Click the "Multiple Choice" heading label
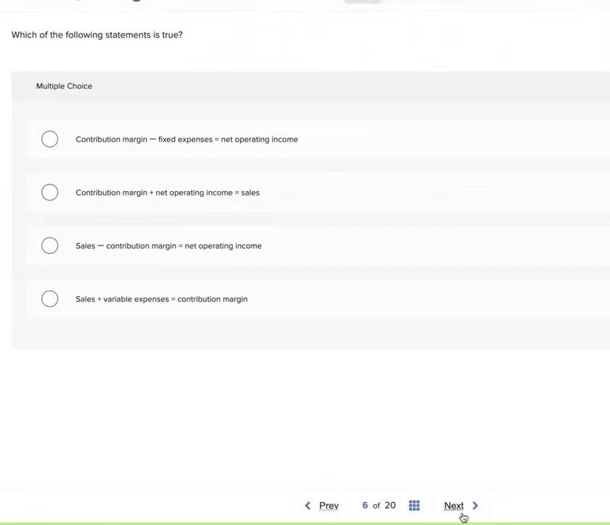Viewport: 610px width, 525px height. coord(64,86)
